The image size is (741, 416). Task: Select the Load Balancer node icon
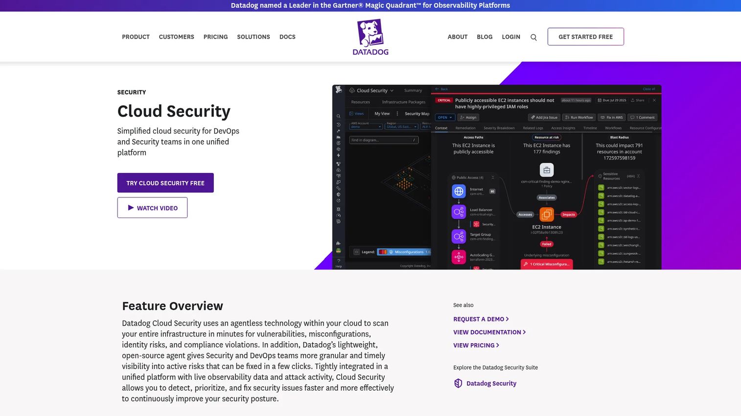tap(459, 212)
